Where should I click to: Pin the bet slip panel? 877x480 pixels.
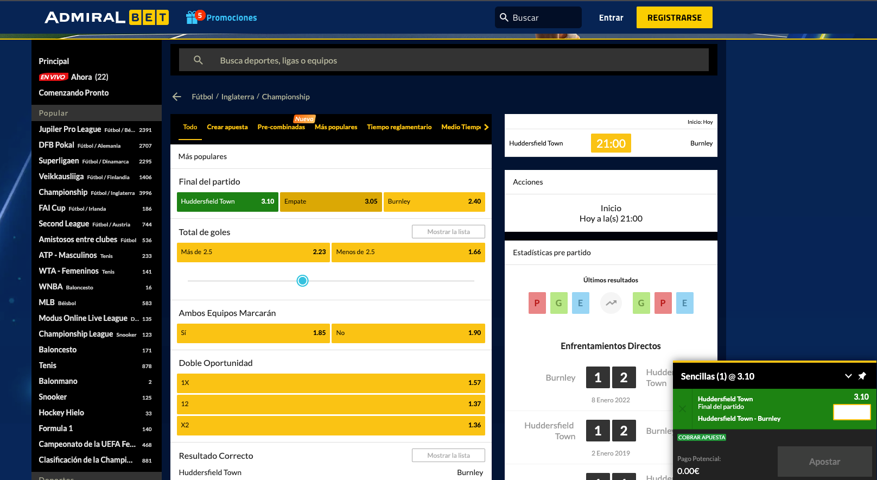click(862, 376)
